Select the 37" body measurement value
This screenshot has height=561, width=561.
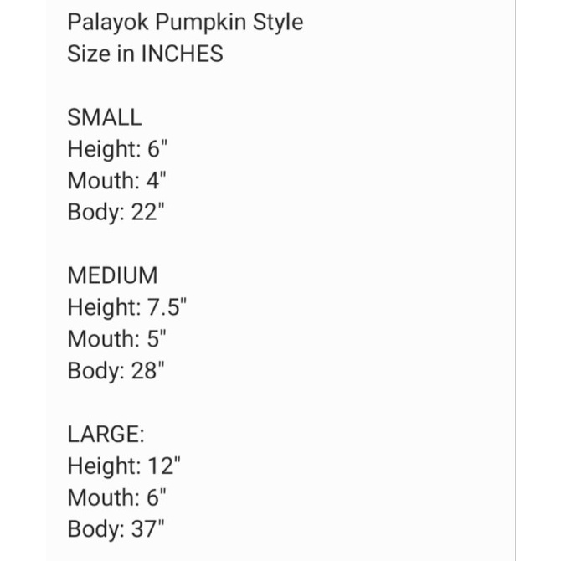pyautogui.click(x=148, y=530)
